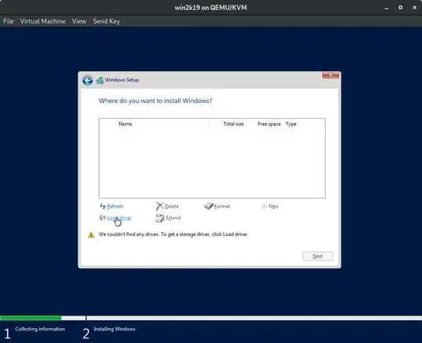Screen dimensions: 422x343
Task: Open the Send Key menu
Action: 106,21
